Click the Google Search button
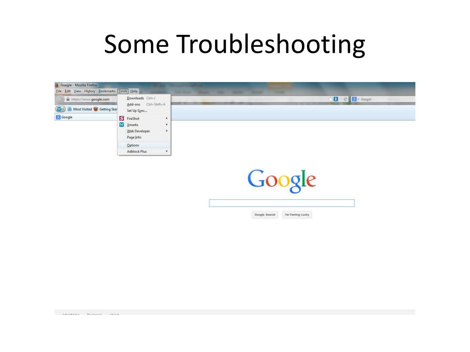This screenshot has width=470, height=352. tap(265, 214)
